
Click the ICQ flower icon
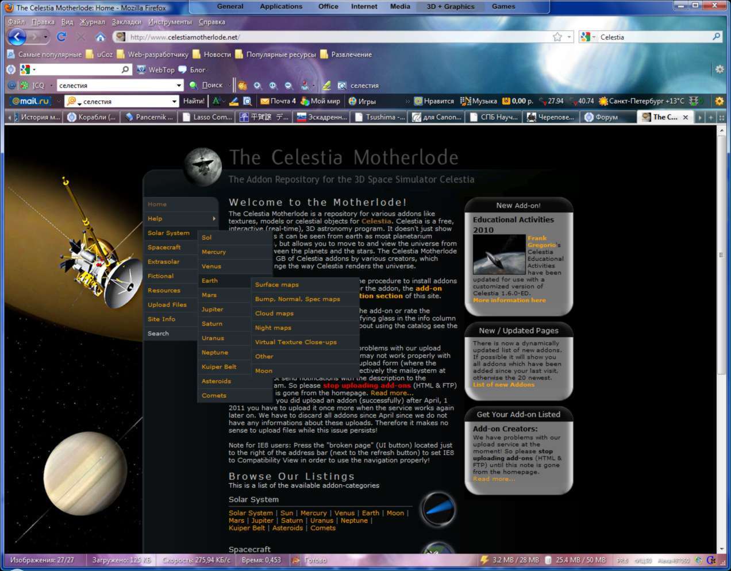[x=25, y=85]
